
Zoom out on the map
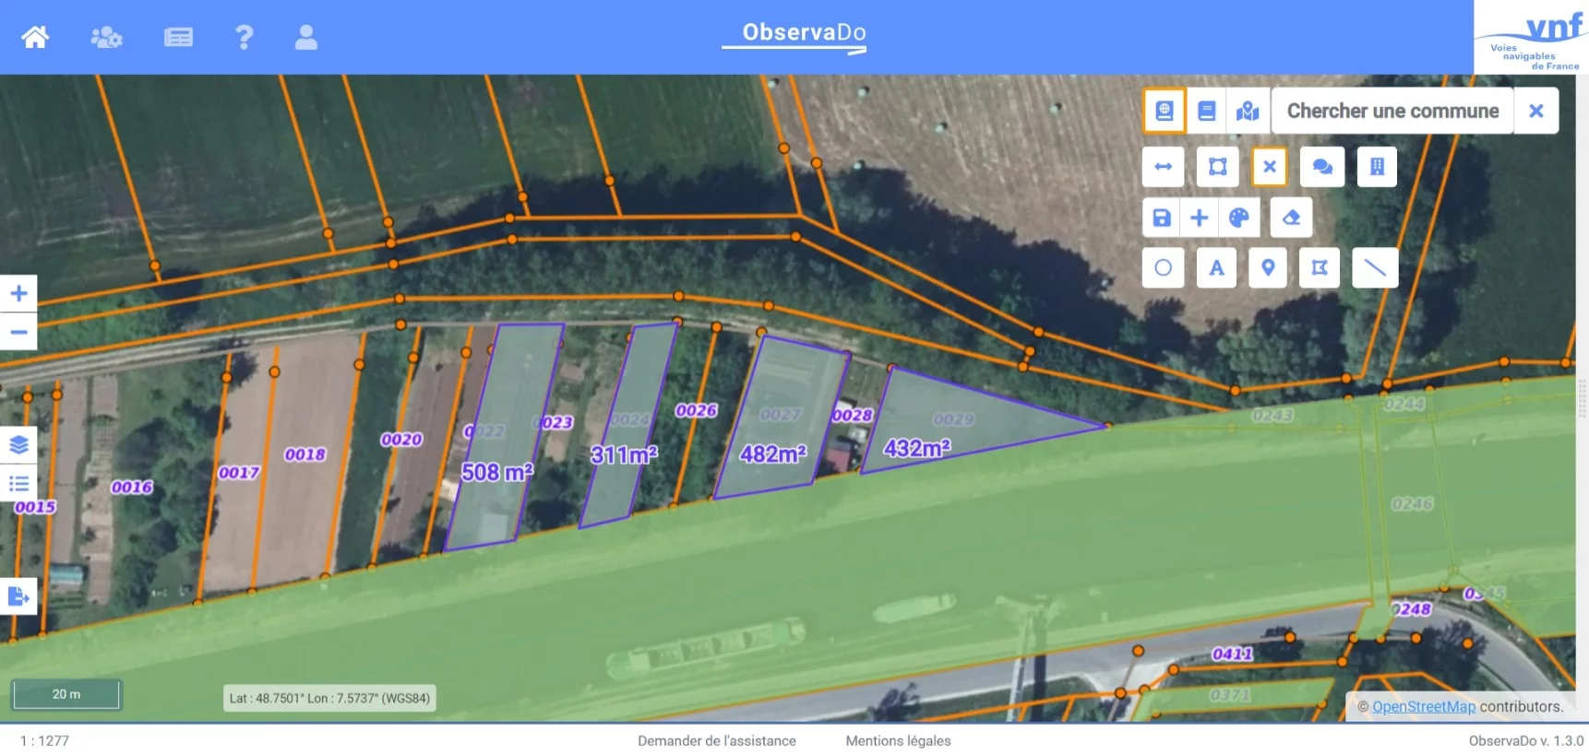click(18, 332)
